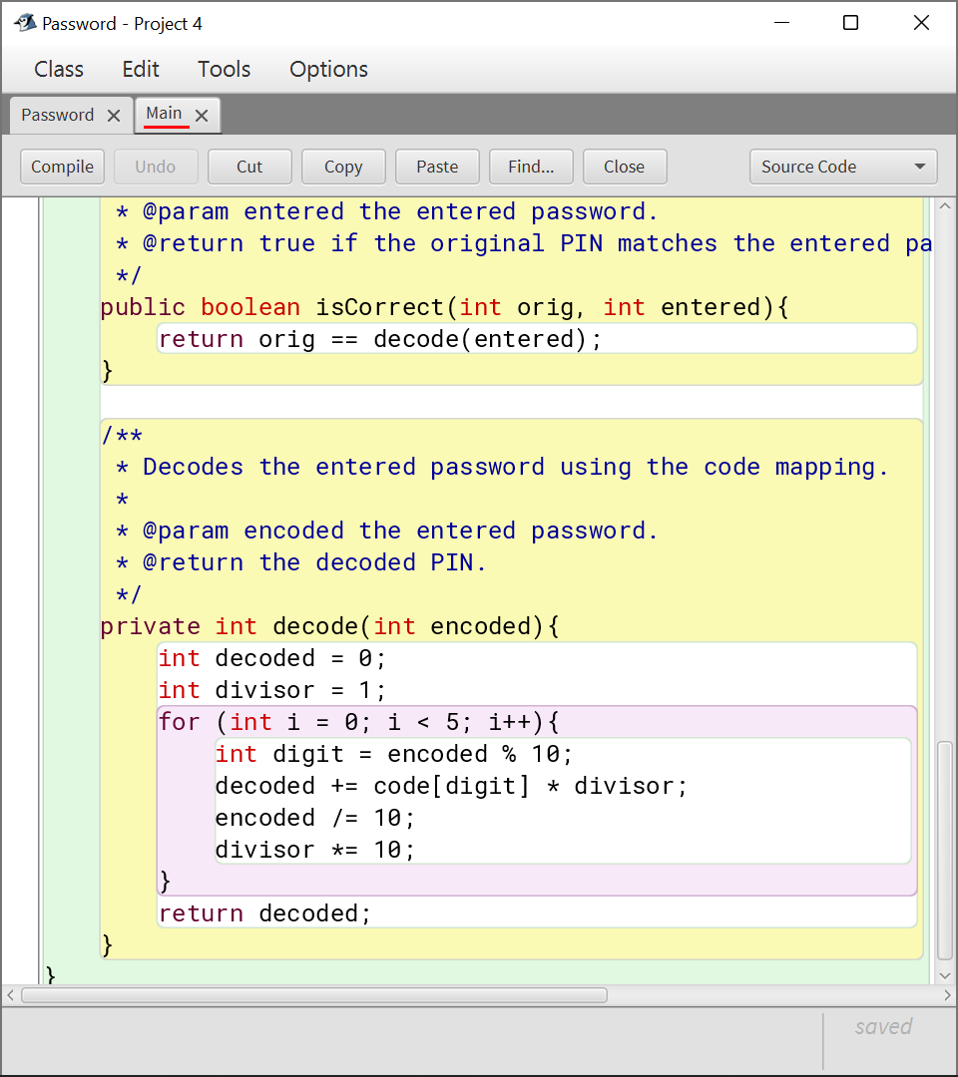The width and height of the screenshot is (958, 1077).
Task: Click the vertical scrollbar up arrow
Action: click(x=945, y=206)
